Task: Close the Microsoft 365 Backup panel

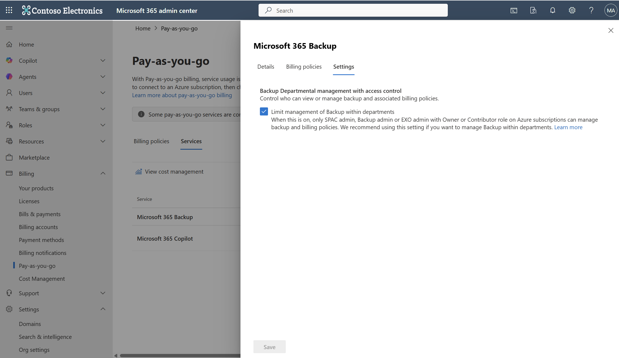Action: click(611, 30)
